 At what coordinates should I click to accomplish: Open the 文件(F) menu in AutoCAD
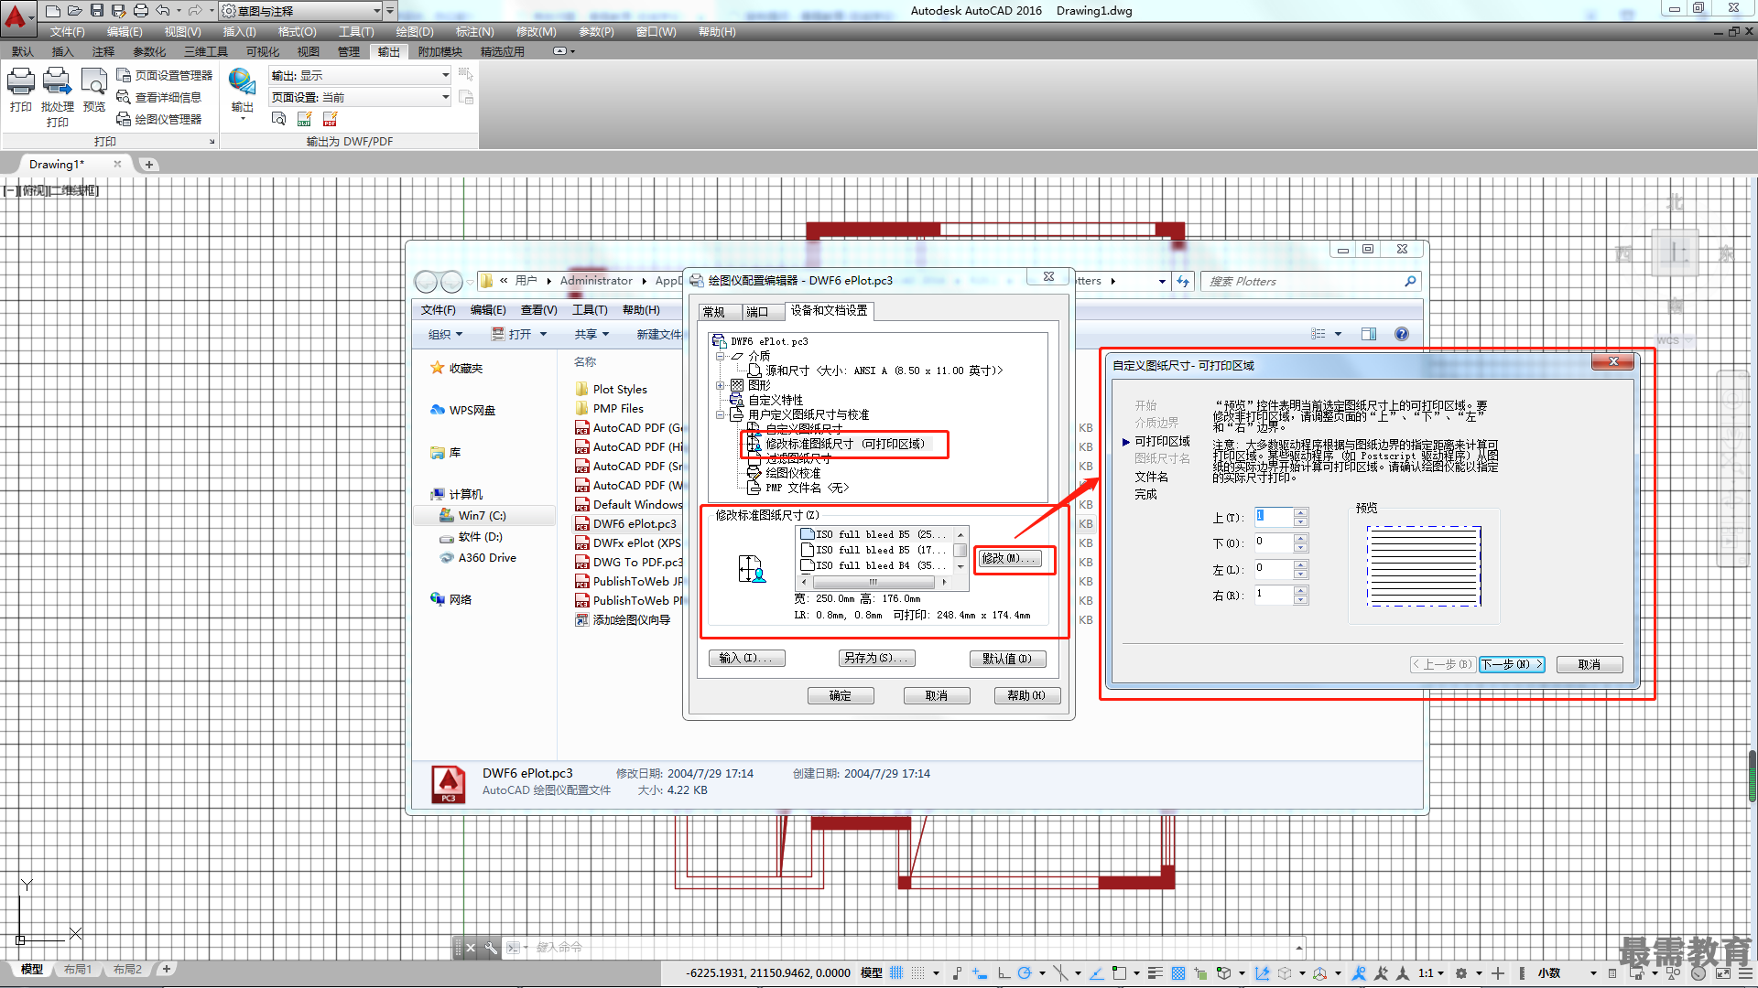[67, 32]
